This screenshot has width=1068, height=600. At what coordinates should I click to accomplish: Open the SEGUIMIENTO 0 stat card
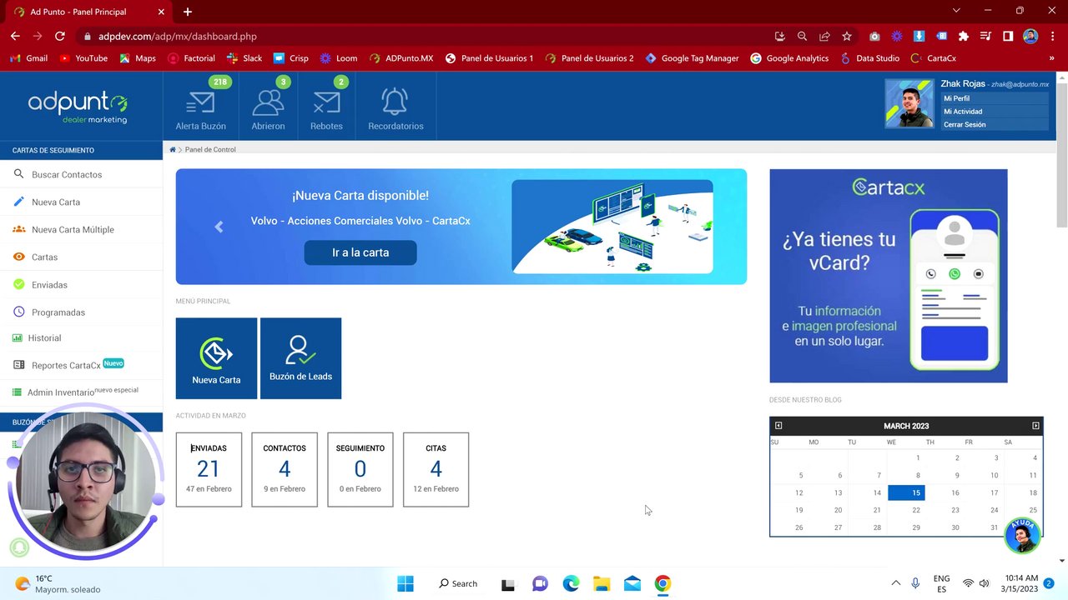point(360,469)
